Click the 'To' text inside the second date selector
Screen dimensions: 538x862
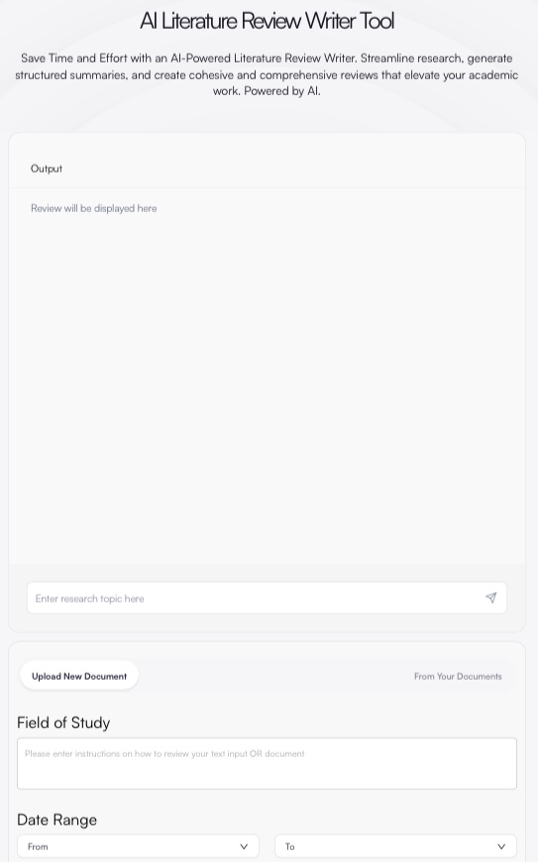[289, 846]
